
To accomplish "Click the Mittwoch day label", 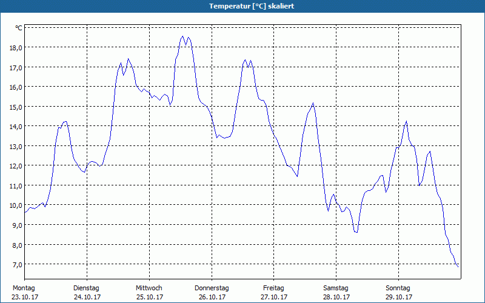I will 149,288.
